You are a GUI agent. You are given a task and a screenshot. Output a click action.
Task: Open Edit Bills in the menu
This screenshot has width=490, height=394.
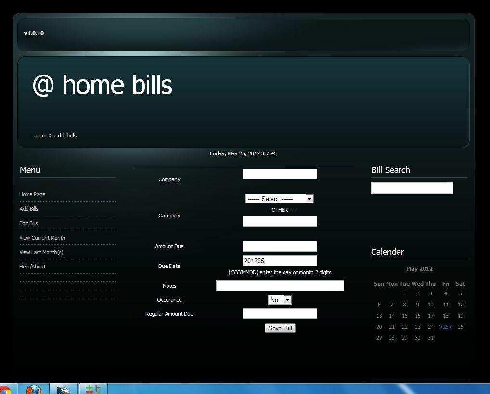[28, 223]
